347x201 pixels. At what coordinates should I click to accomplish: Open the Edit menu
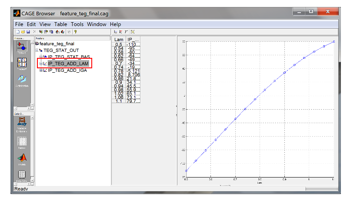pyautogui.click(x=31, y=24)
